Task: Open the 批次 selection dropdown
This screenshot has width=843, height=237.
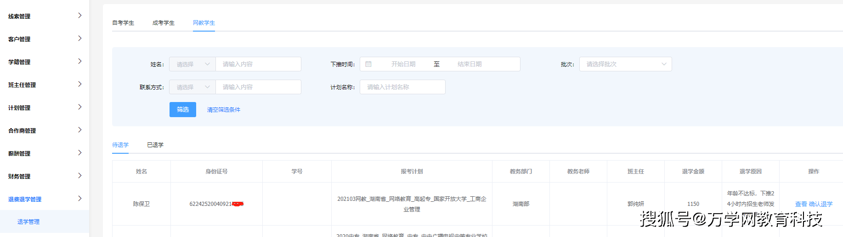Action: [625, 64]
